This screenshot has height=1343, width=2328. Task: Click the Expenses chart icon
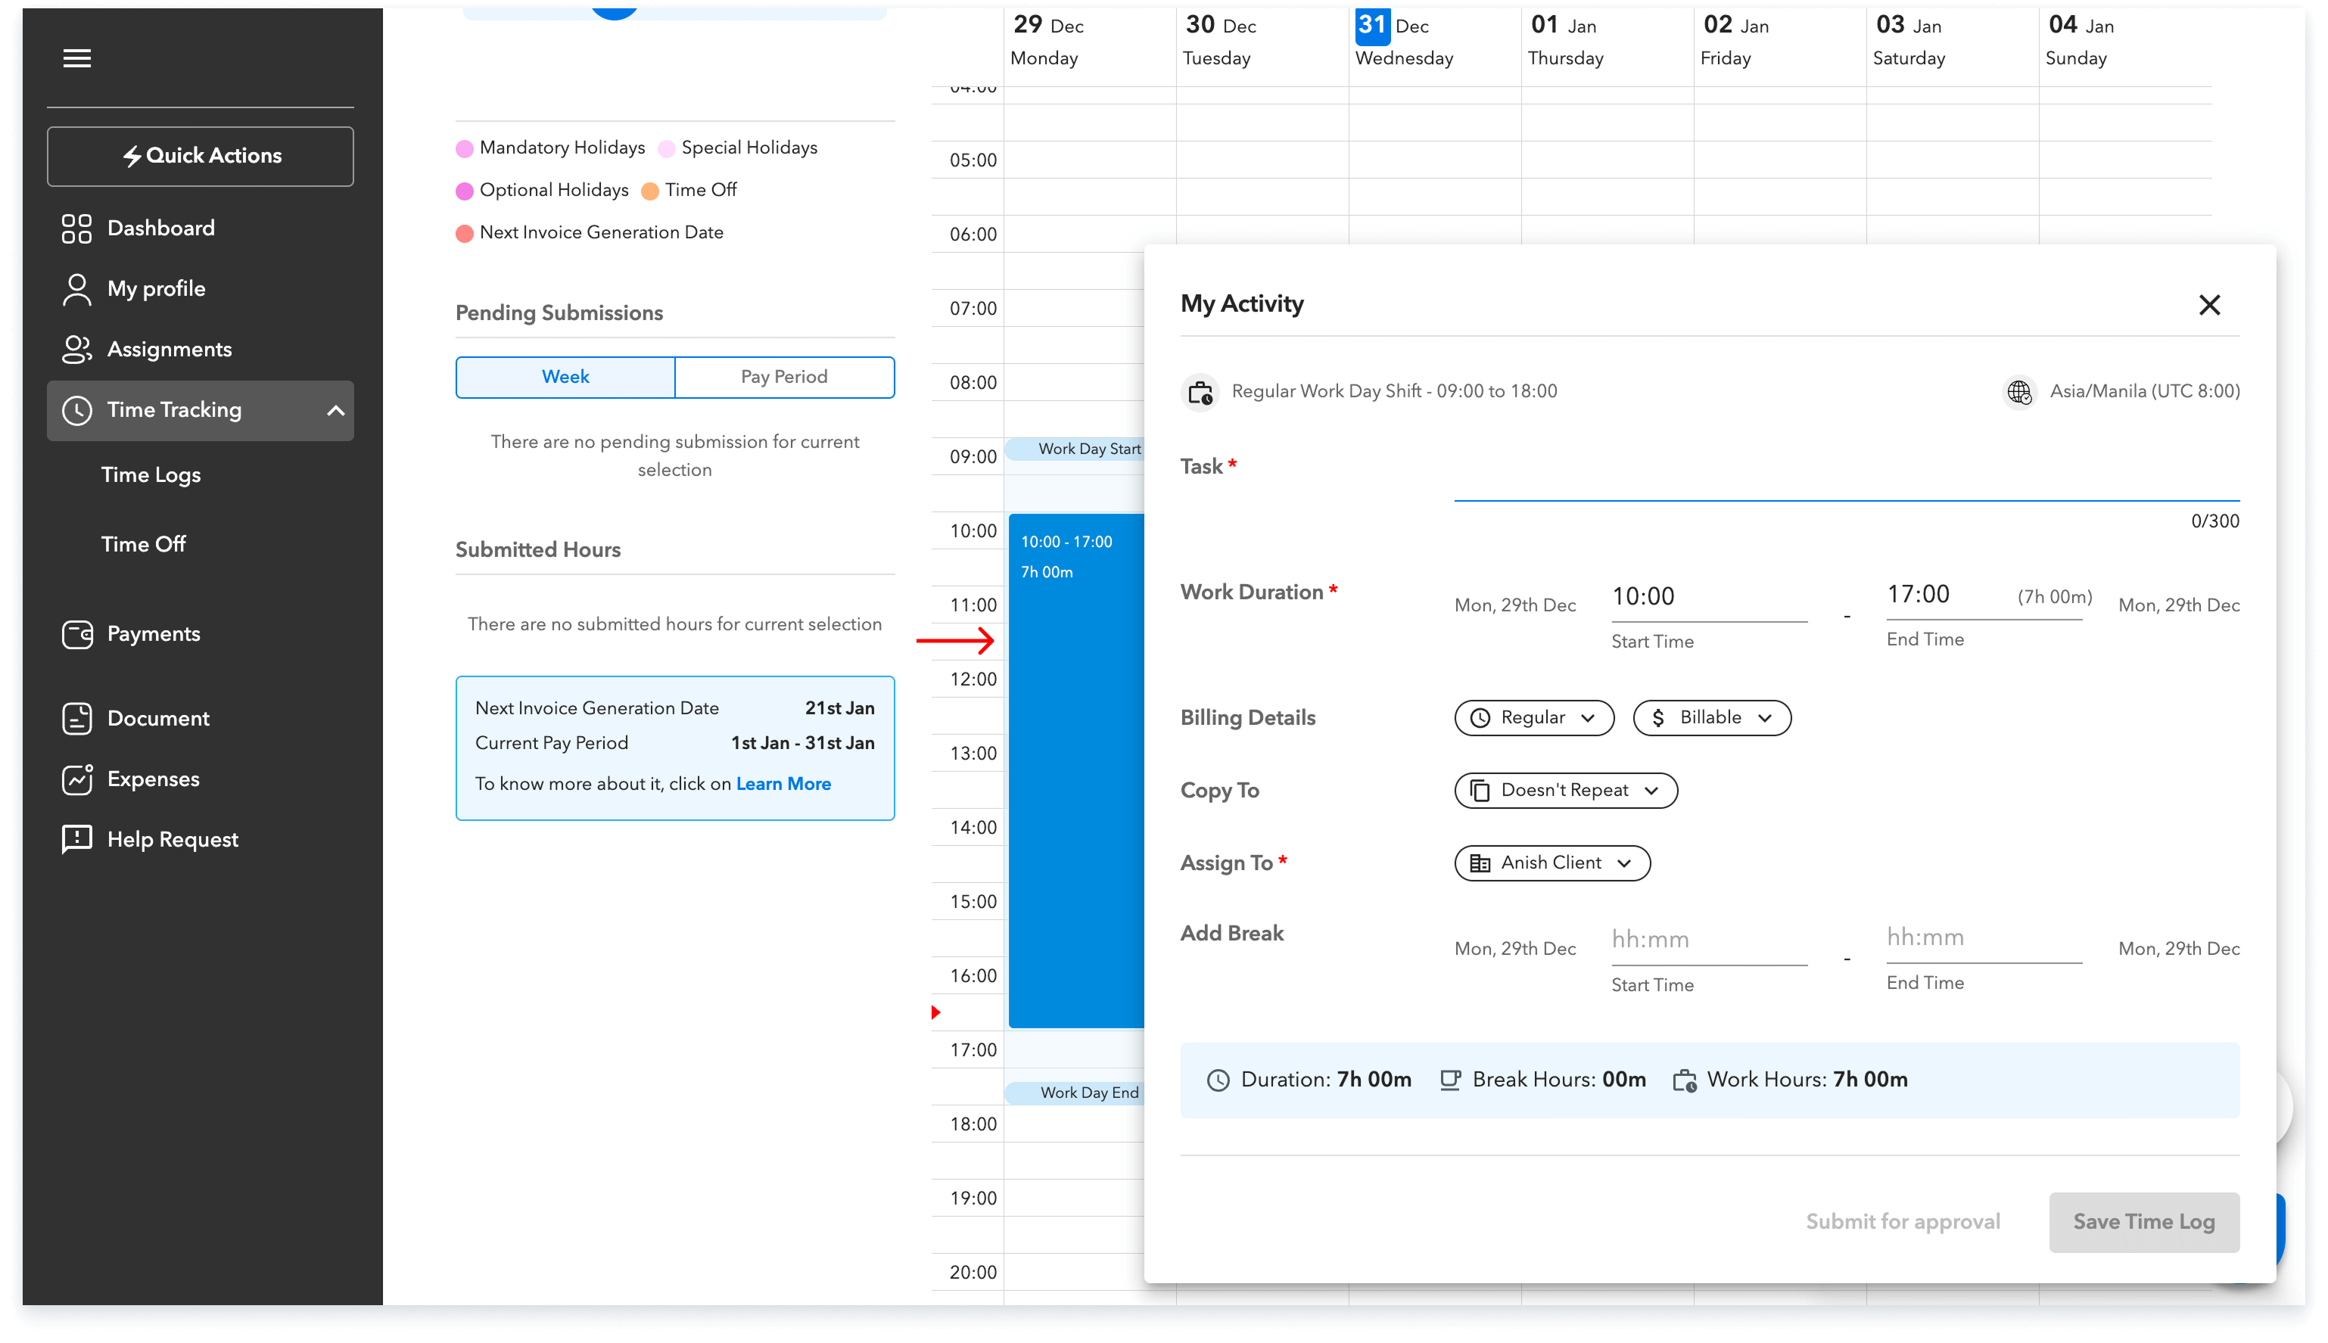click(76, 779)
